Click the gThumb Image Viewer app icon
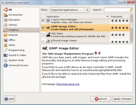 [x=48, y=41]
